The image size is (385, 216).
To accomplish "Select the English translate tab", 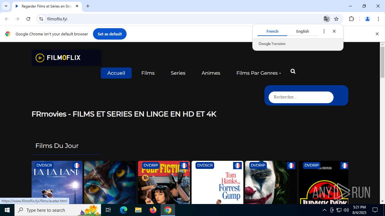I will [x=303, y=31].
